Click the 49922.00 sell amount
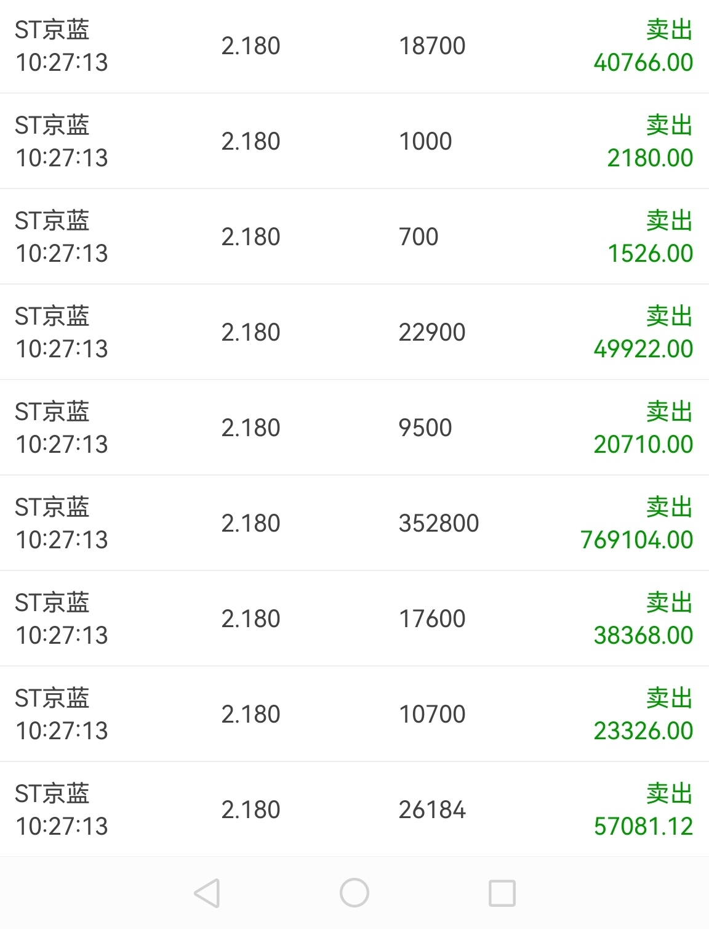The width and height of the screenshot is (709, 929). click(x=643, y=349)
